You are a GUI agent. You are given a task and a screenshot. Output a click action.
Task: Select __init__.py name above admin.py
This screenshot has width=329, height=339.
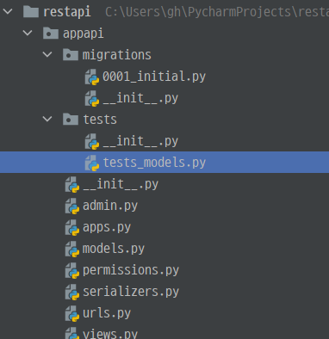pos(121,184)
